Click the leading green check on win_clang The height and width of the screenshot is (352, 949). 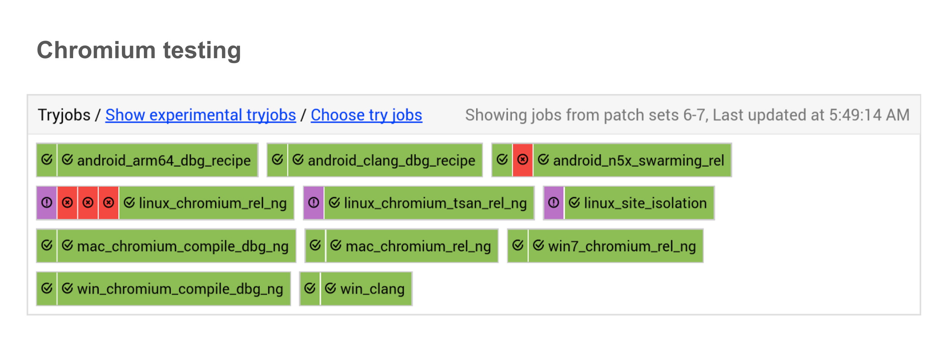(310, 289)
